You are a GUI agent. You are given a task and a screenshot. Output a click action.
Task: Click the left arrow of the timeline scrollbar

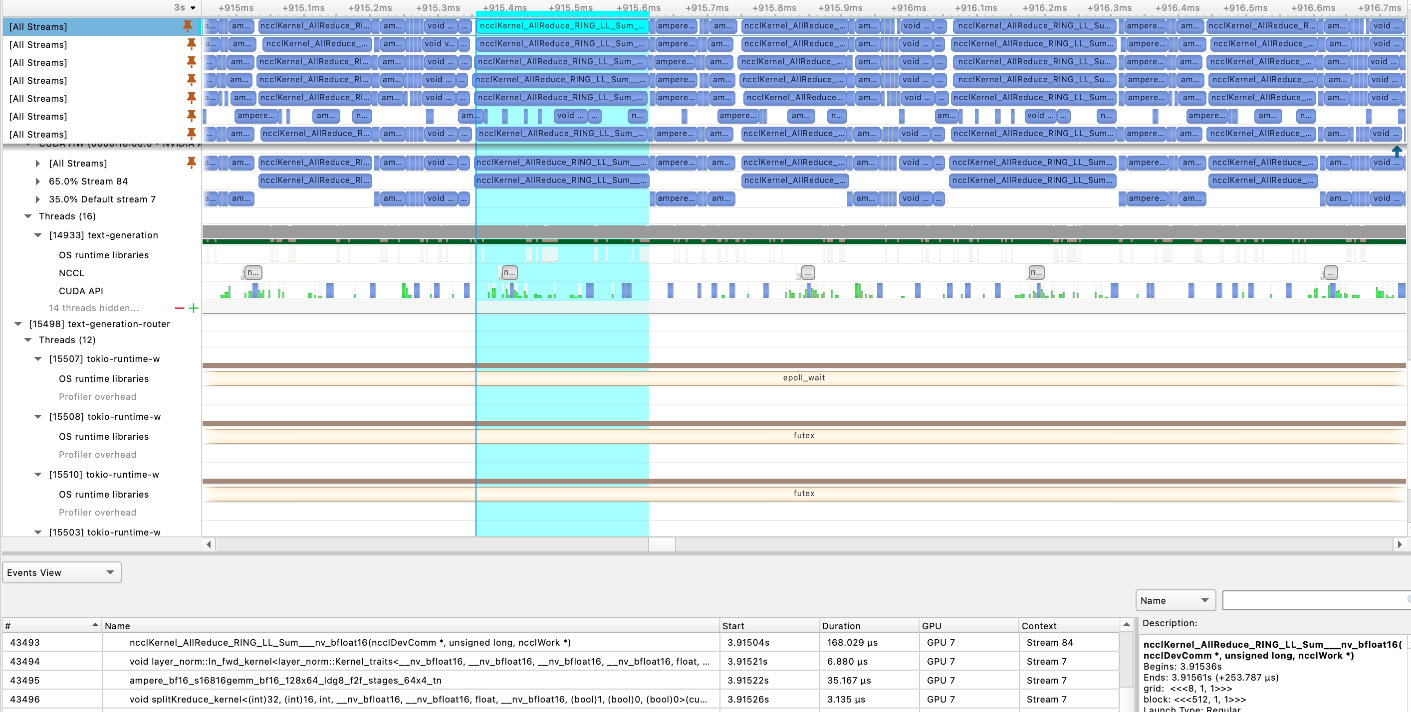[208, 544]
